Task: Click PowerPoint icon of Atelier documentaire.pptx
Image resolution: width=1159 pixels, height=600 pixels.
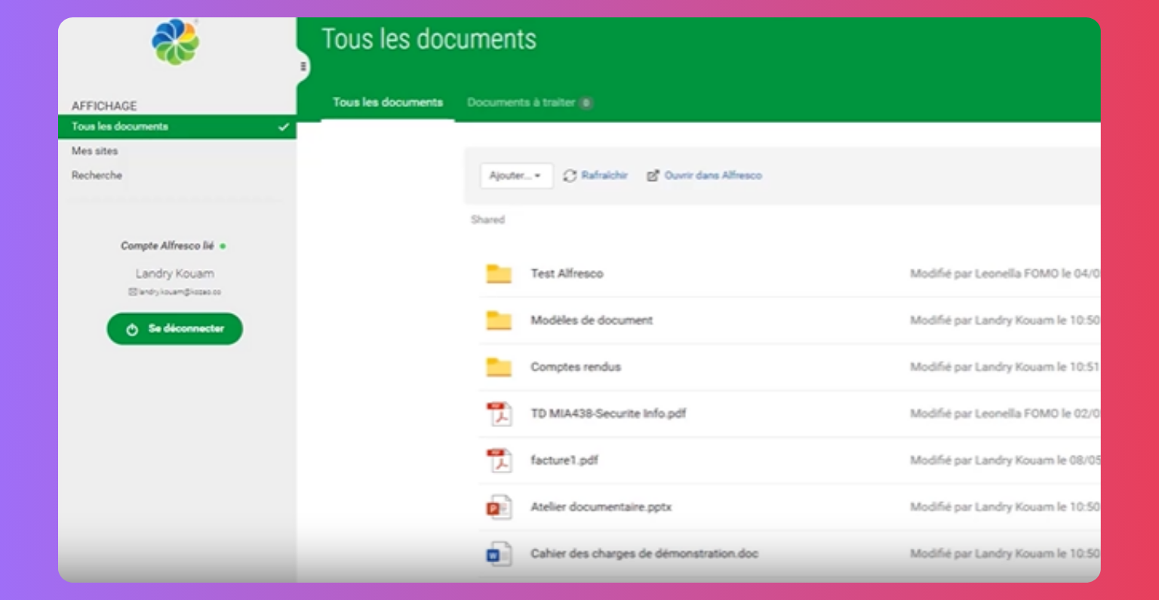Action: pos(499,507)
